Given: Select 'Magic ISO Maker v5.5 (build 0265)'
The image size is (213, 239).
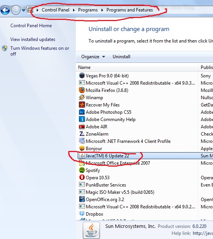Looking at the screenshot, I should pyautogui.click(x=120, y=192).
